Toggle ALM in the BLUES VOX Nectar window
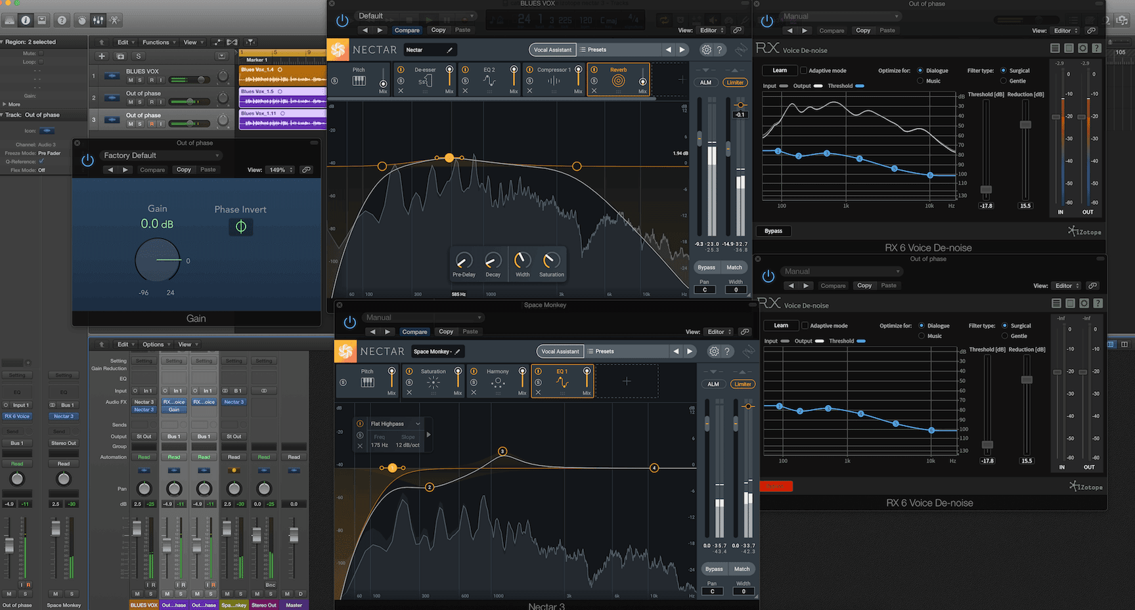This screenshot has height=610, width=1135. (x=705, y=83)
